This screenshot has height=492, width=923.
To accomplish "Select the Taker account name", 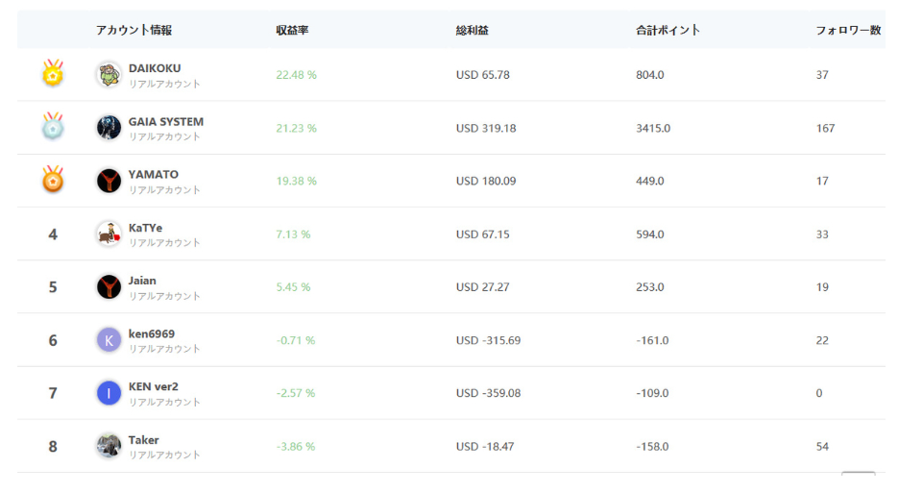I will 144,439.
